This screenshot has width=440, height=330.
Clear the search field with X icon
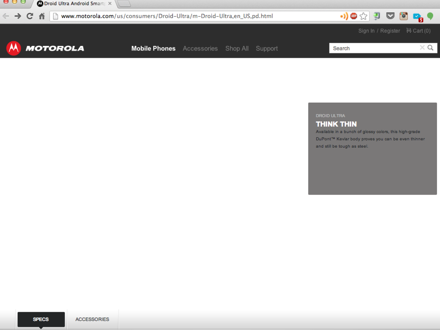pyautogui.click(x=422, y=48)
